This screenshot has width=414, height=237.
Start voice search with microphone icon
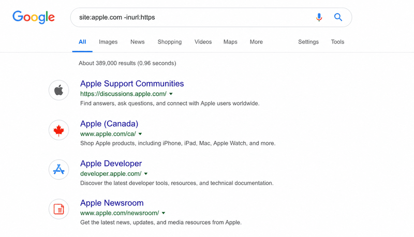(319, 18)
